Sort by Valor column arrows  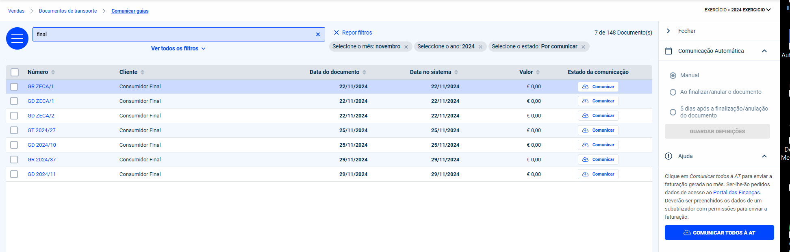tap(538, 72)
